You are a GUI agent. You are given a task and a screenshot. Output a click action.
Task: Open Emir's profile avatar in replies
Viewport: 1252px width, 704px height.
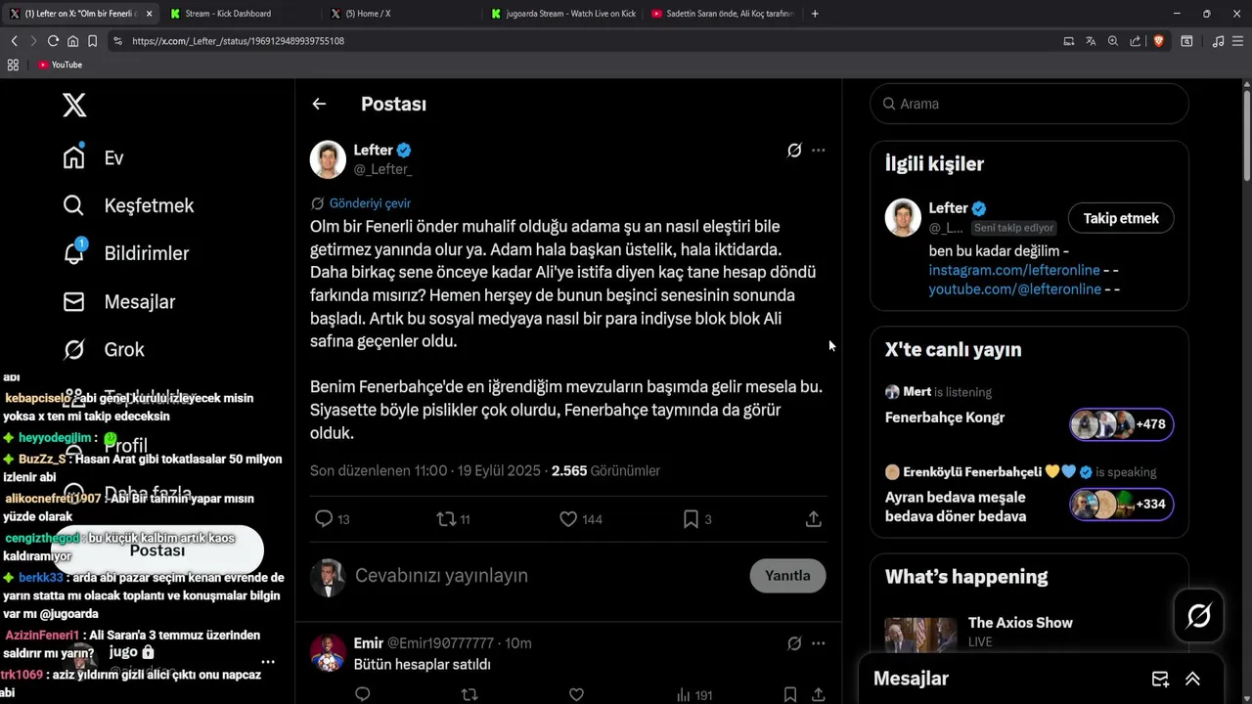click(x=328, y=652)
